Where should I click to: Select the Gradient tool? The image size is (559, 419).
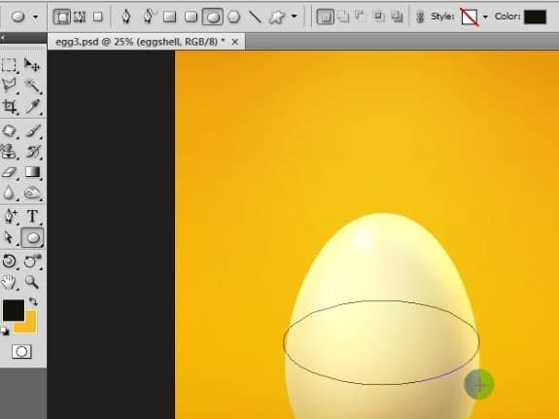[x=32, y=172]
